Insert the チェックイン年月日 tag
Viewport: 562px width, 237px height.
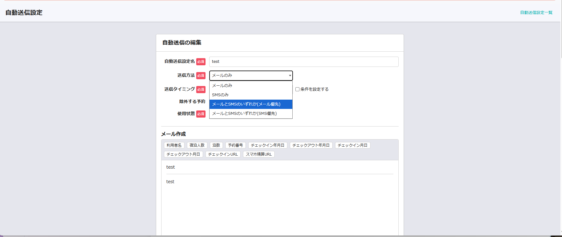(x=268, y=145)
